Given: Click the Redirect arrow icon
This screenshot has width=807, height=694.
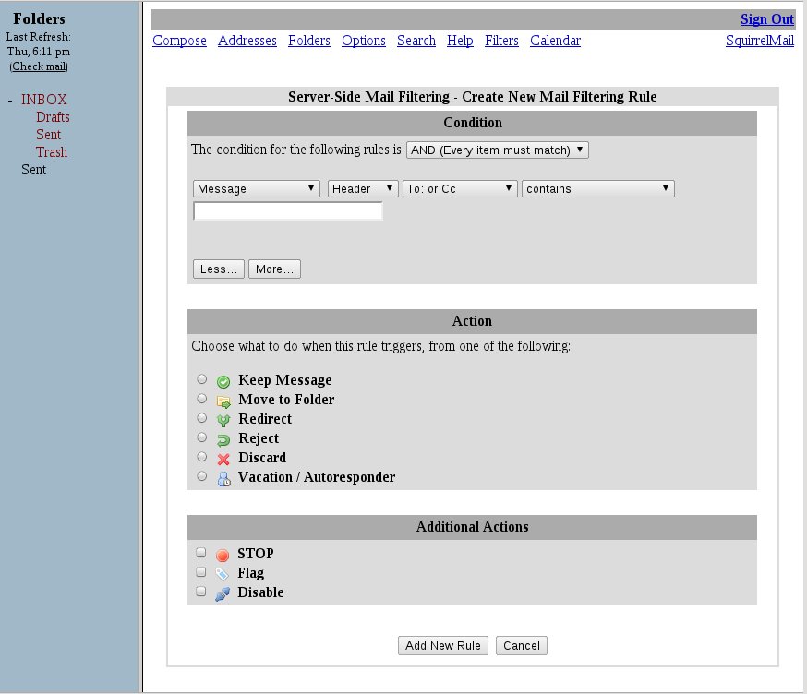Looking at the screenshot, I should [223, 420].
